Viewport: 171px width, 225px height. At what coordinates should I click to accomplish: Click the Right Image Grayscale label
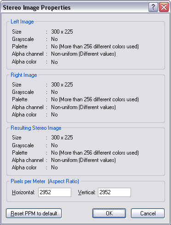[x=23, y=92]
